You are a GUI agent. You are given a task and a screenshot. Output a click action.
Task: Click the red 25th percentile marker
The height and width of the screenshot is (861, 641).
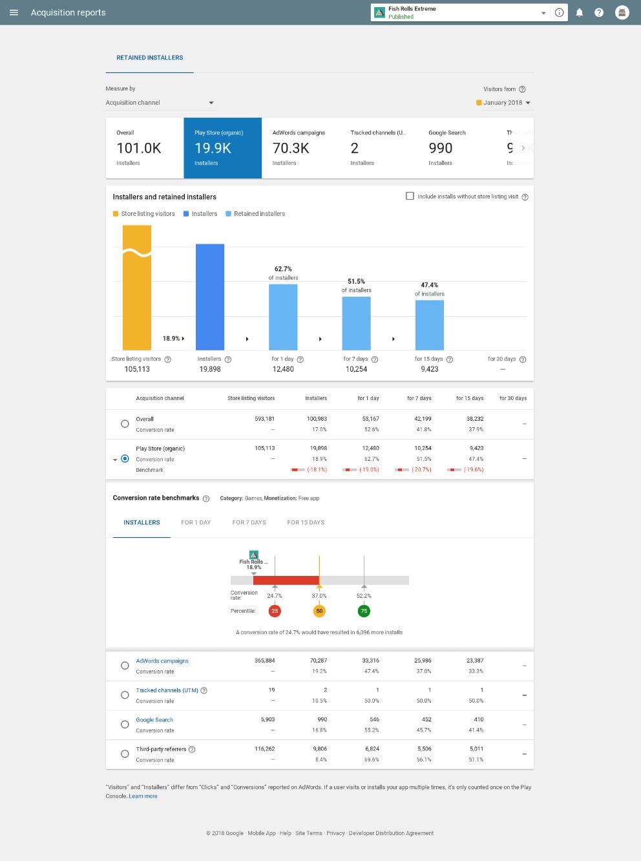[x=275, y=611]
